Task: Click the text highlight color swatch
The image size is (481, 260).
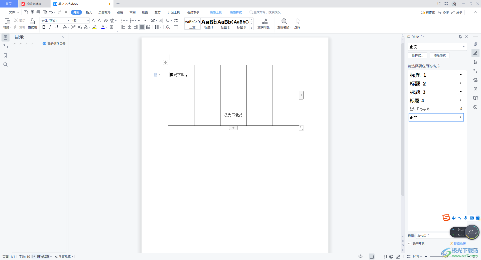Action: click(94, 27)
